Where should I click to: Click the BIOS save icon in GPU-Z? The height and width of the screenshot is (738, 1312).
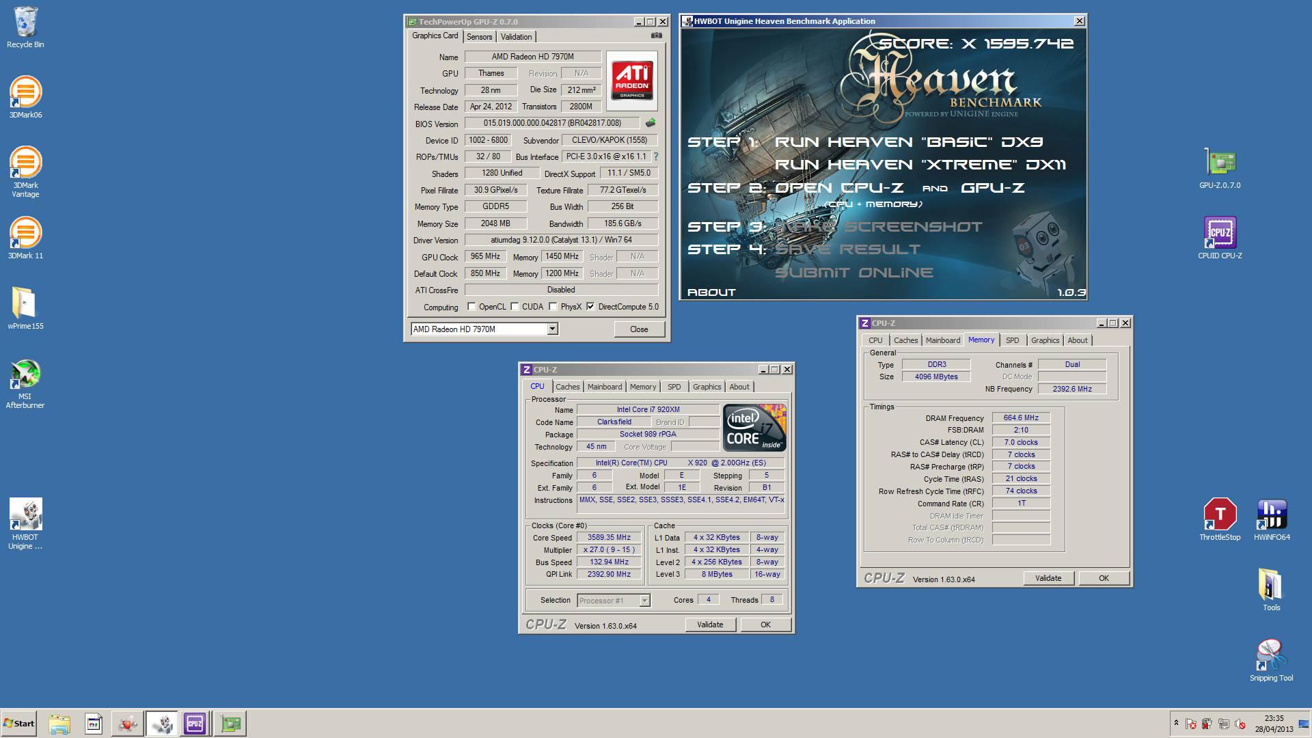650,123
